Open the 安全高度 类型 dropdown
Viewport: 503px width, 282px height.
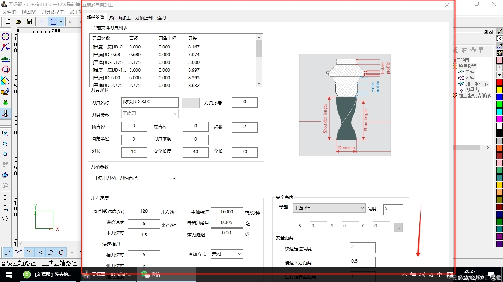tap(329, 208)
